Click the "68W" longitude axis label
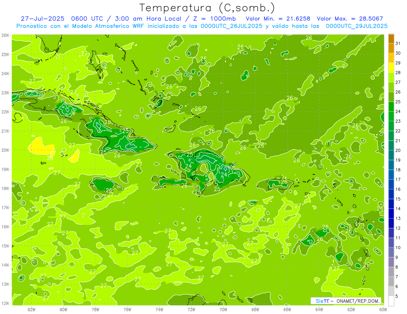 (x=255, y=309)
